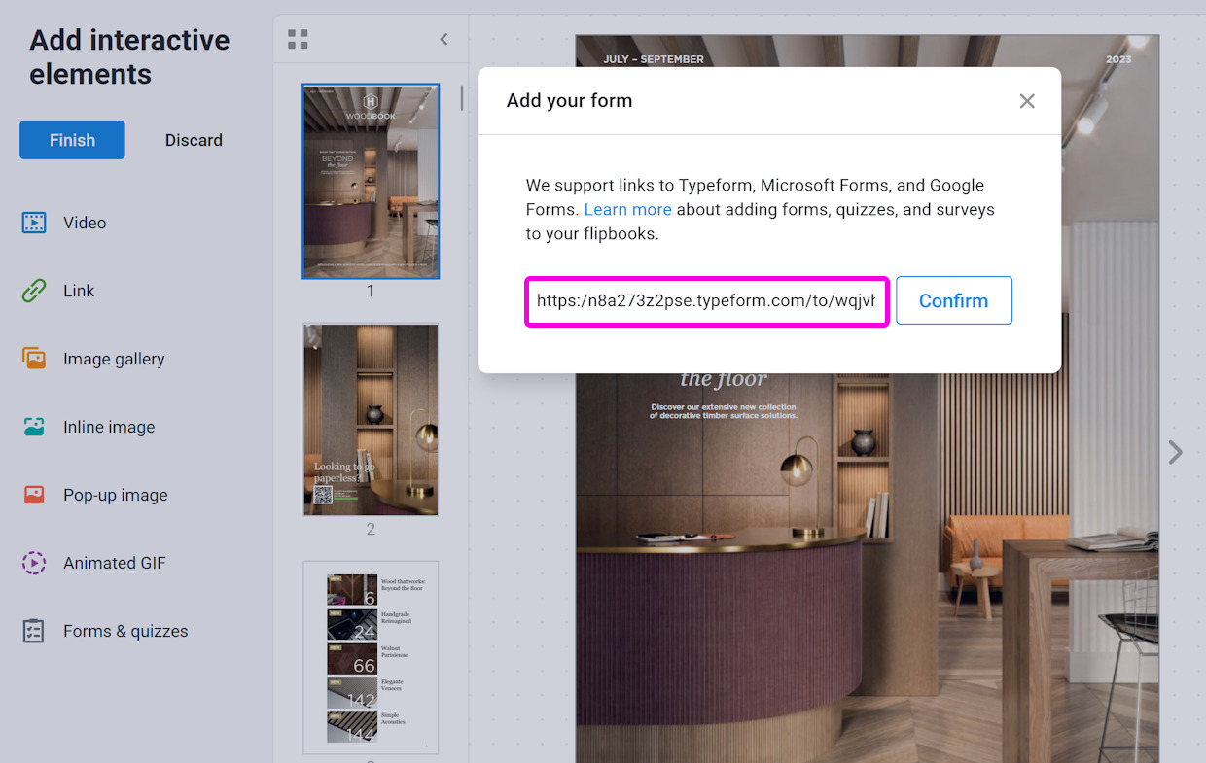1206x763 pixels.
Task: Go to the next page arrow
Action: coord(1175,452)
